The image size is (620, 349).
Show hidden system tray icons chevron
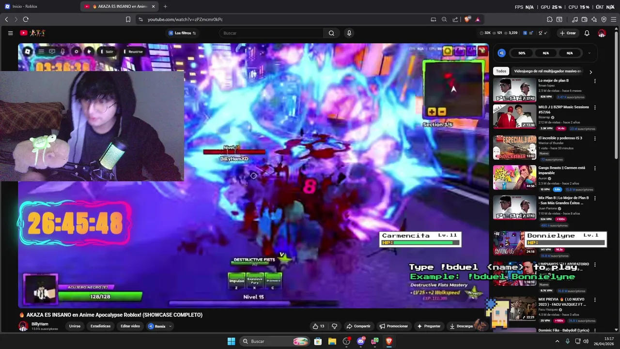[557, 341]
